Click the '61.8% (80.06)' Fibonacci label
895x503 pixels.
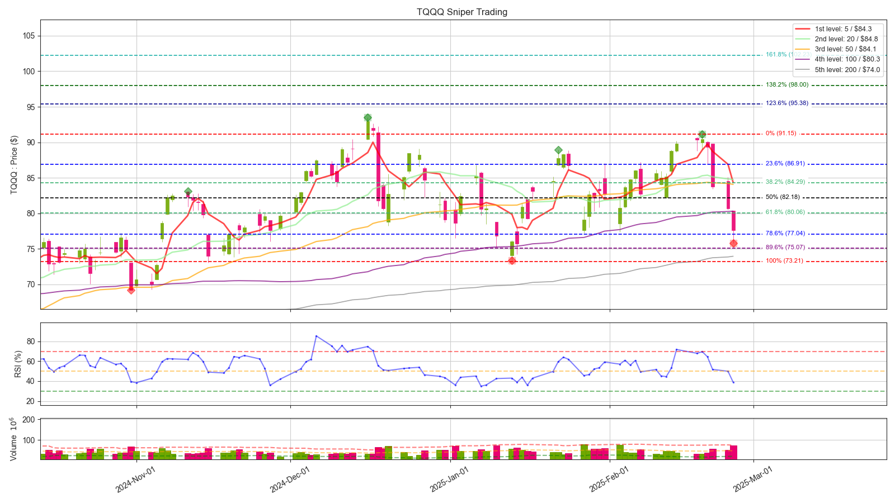(x=785, y=212)
